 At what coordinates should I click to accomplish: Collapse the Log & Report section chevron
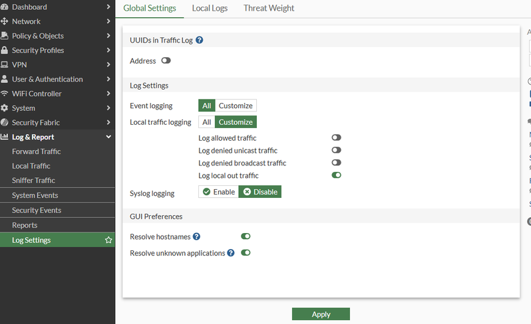pos(108,137)
